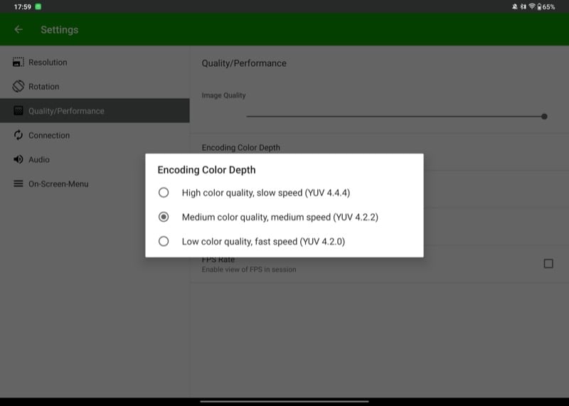569x406 pixels.
Task: Click the Quality/Performance sidebar icon
Action: (x=18, y=111)
